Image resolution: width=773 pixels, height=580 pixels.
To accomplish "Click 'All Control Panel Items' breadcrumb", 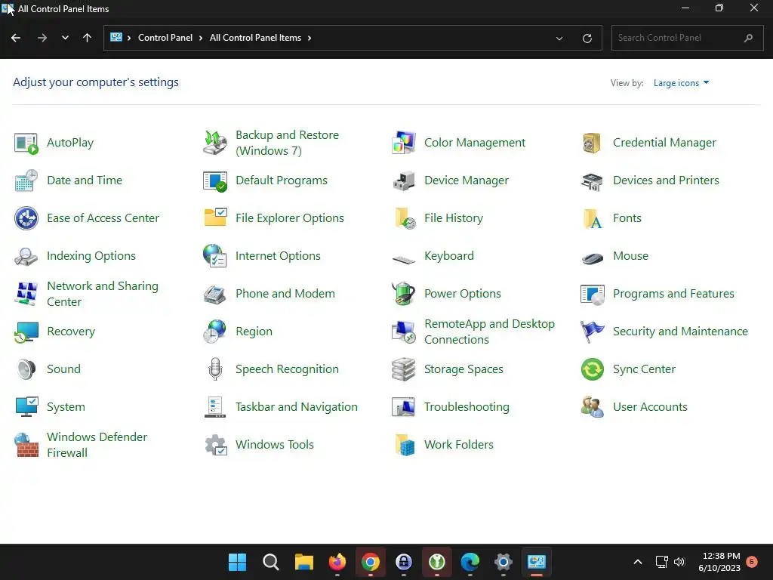I will pyautogui.click(x=255, y=38).
